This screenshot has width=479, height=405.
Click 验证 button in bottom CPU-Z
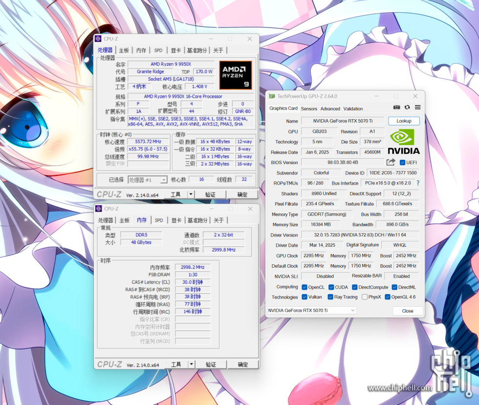211,364
